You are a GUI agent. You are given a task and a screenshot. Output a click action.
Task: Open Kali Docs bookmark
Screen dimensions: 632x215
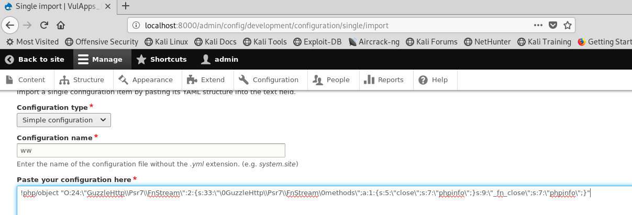click(x=215, y=41)
